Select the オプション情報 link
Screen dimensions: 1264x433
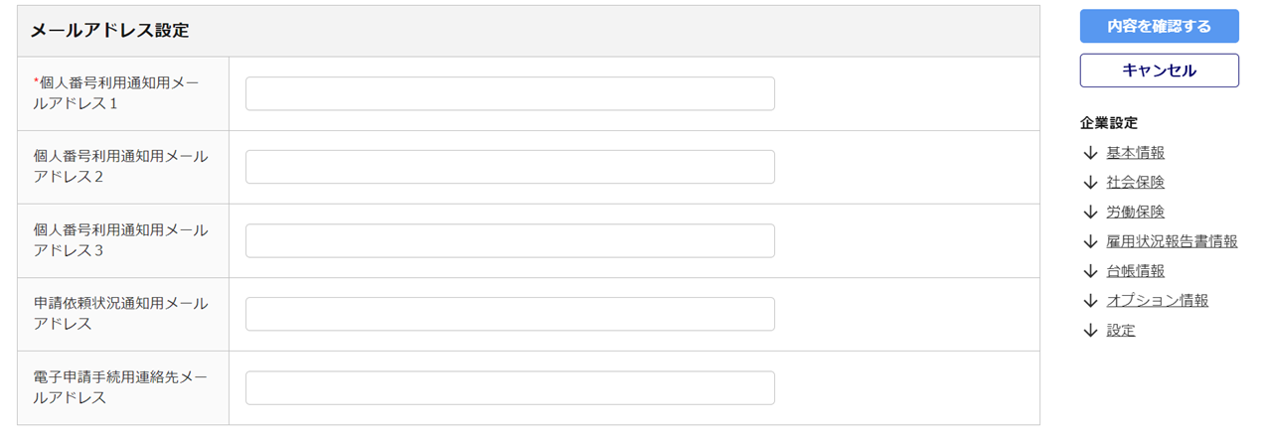click(x=1157, y=301)
